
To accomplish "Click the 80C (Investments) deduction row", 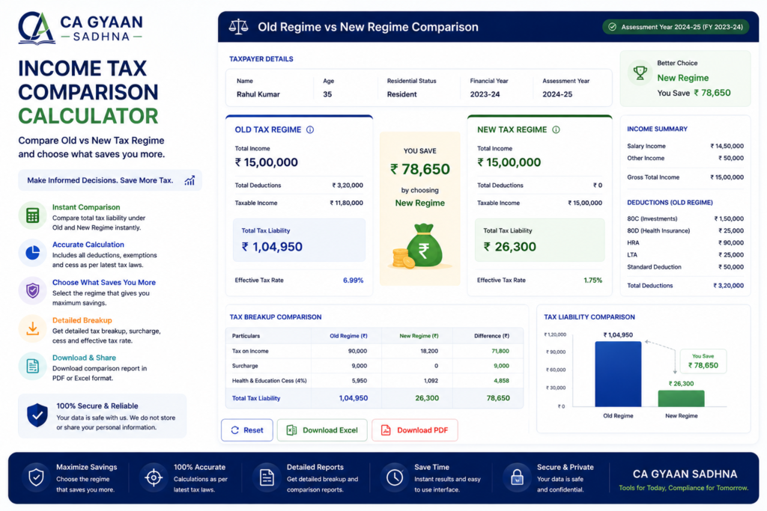I will click(685, 219).
